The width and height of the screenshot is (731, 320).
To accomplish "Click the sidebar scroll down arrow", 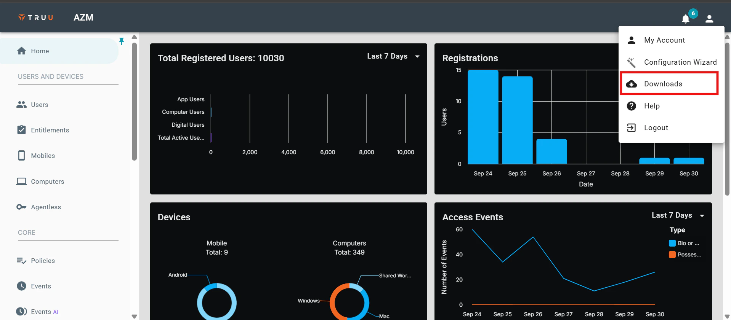I will [134, 316].
